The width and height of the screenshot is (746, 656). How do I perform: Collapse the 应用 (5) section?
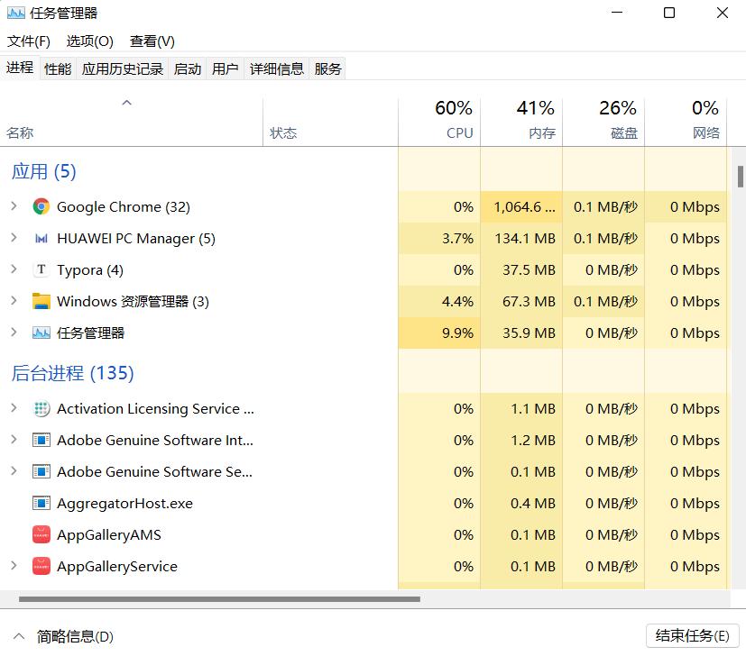pyautogui.click(x=42, y=171)
